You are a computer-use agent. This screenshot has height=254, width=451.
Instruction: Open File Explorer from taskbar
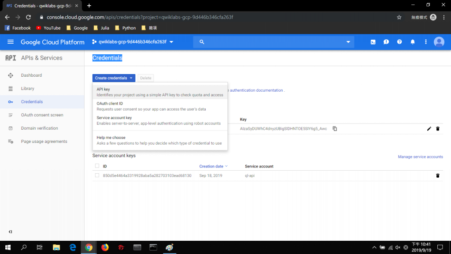[56, 247]
